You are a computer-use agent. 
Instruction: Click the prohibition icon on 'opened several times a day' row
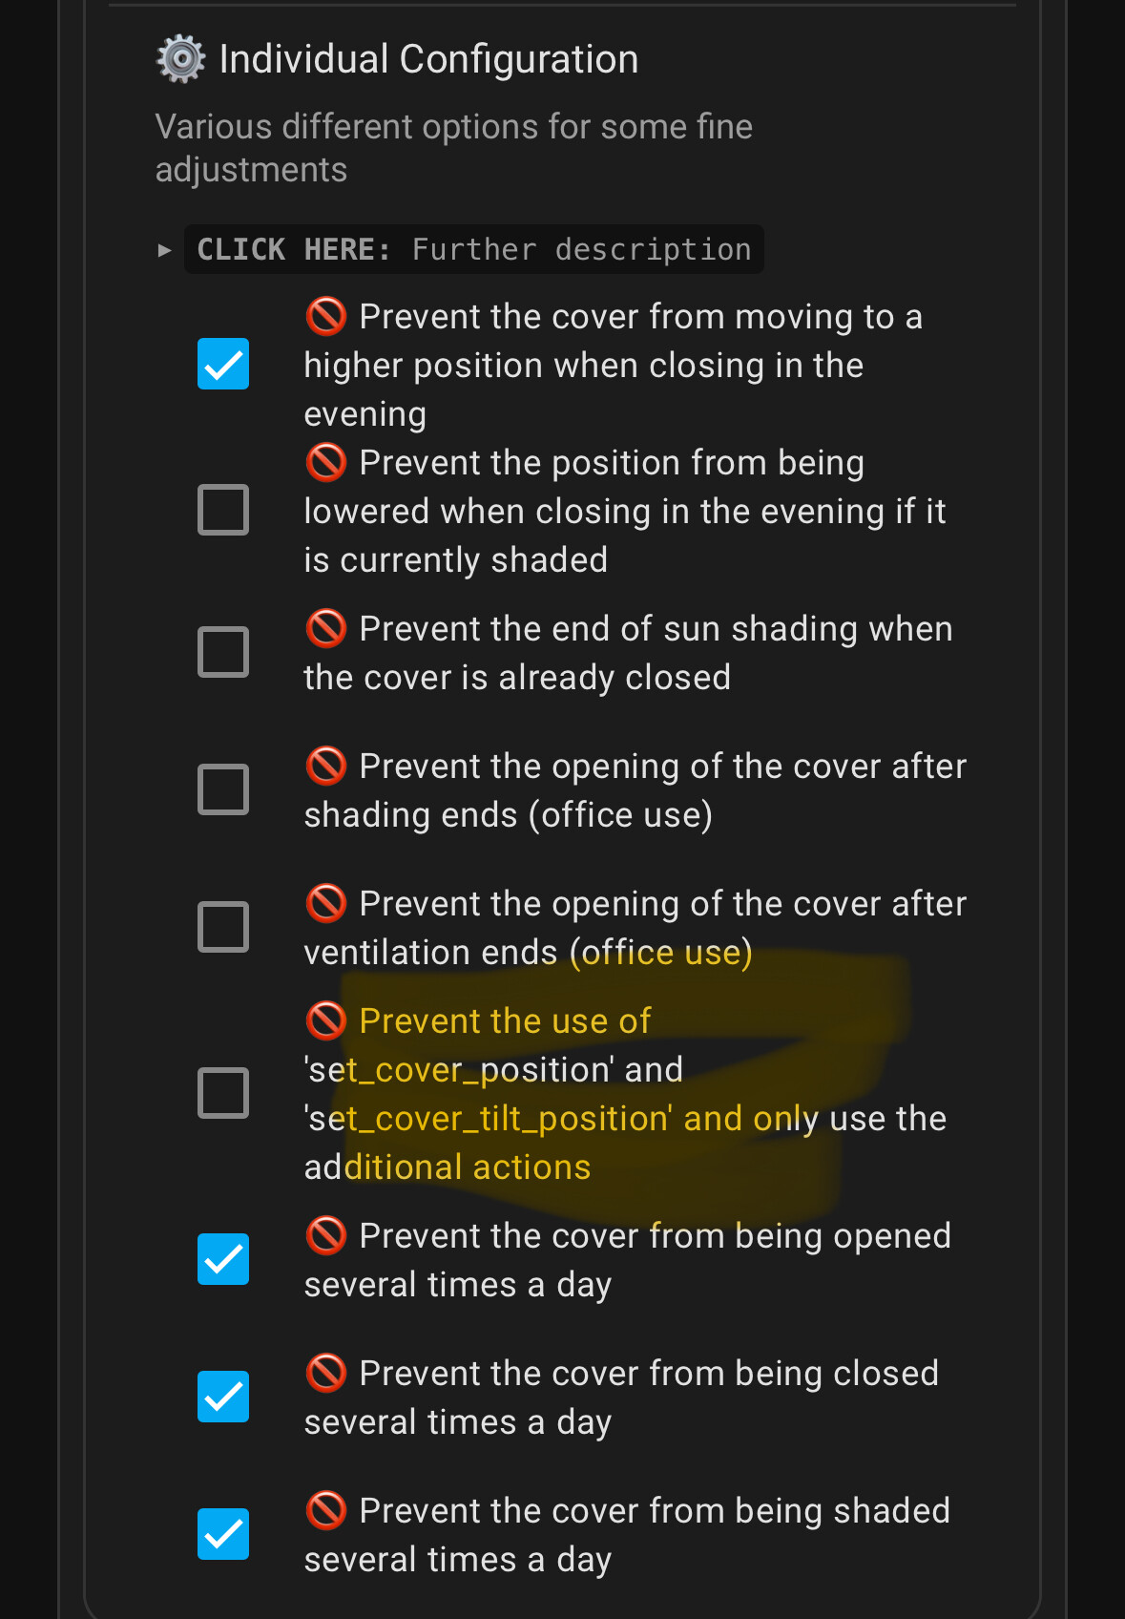(x=325, y=1234)
